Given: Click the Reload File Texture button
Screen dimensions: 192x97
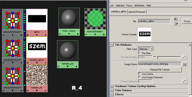Looking at the screenshot, I should point(160,70).
